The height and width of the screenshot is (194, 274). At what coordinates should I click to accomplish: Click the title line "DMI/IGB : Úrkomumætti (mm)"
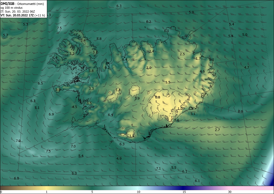coord(22,4)
